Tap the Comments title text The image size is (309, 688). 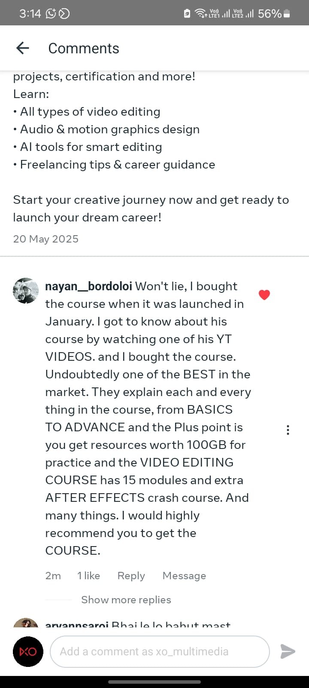tap(84, 48)
